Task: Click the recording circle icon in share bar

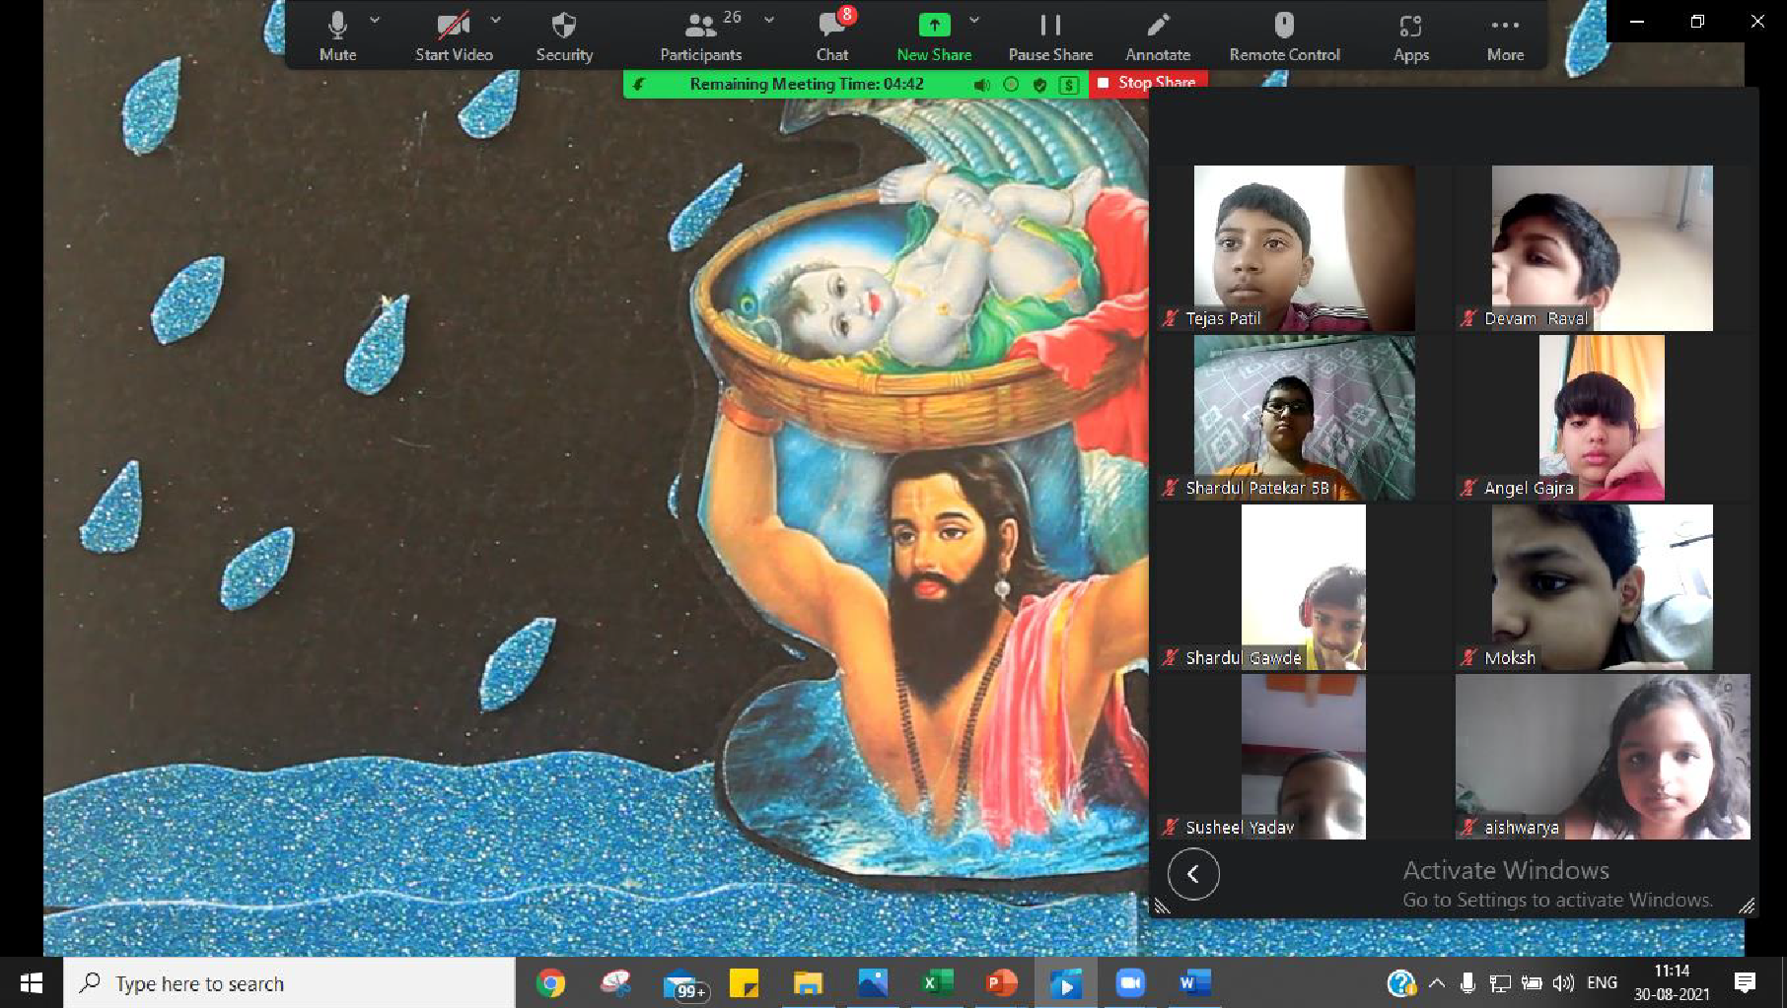Action: [1011, 85]
